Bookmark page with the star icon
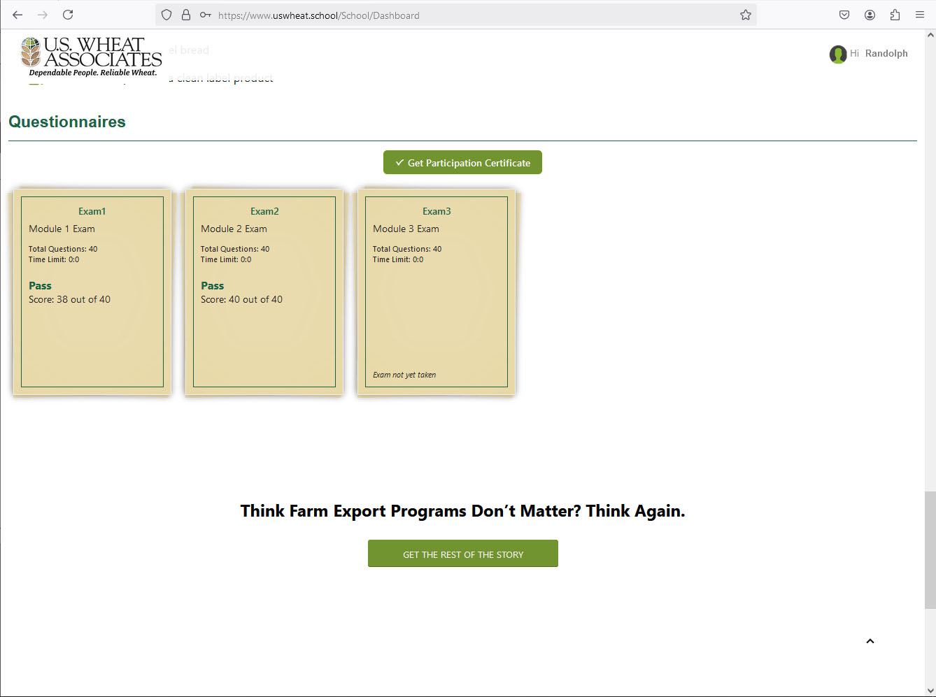 coord(745,15)
